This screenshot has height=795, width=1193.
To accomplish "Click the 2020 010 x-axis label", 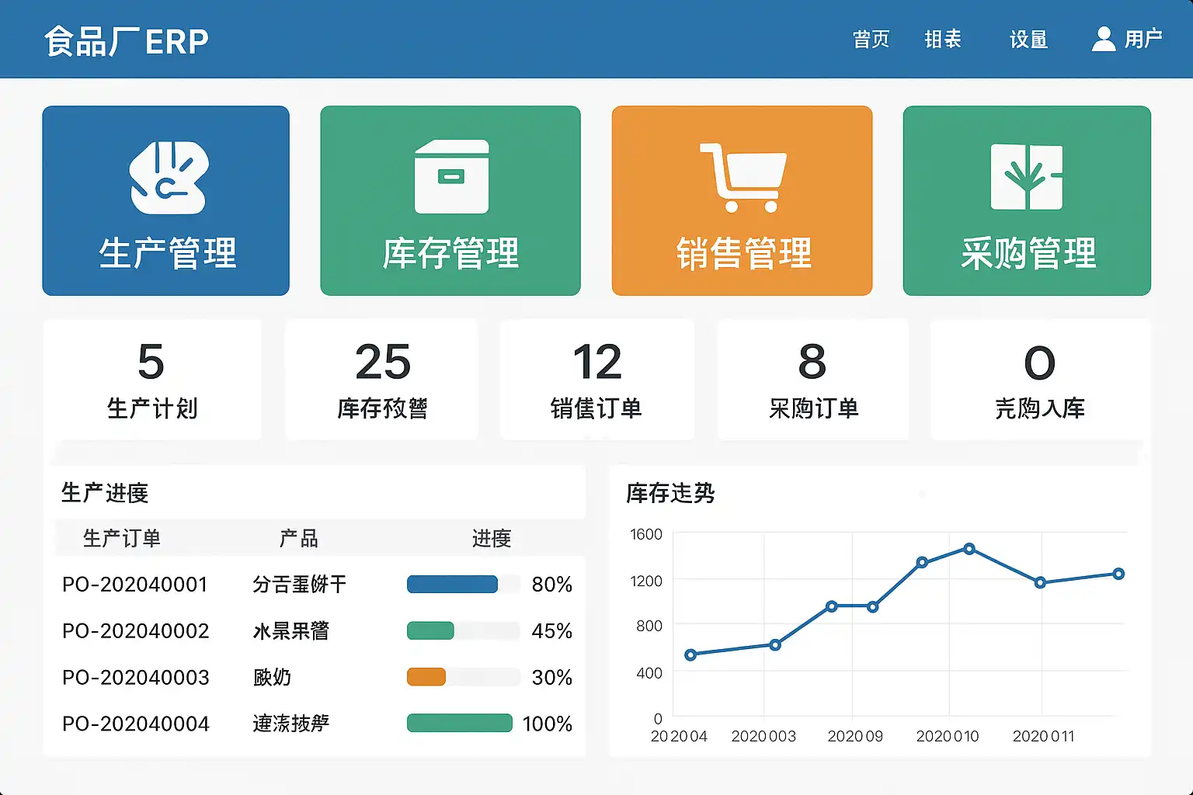I will pyautogui.click(x=948, y=736).
